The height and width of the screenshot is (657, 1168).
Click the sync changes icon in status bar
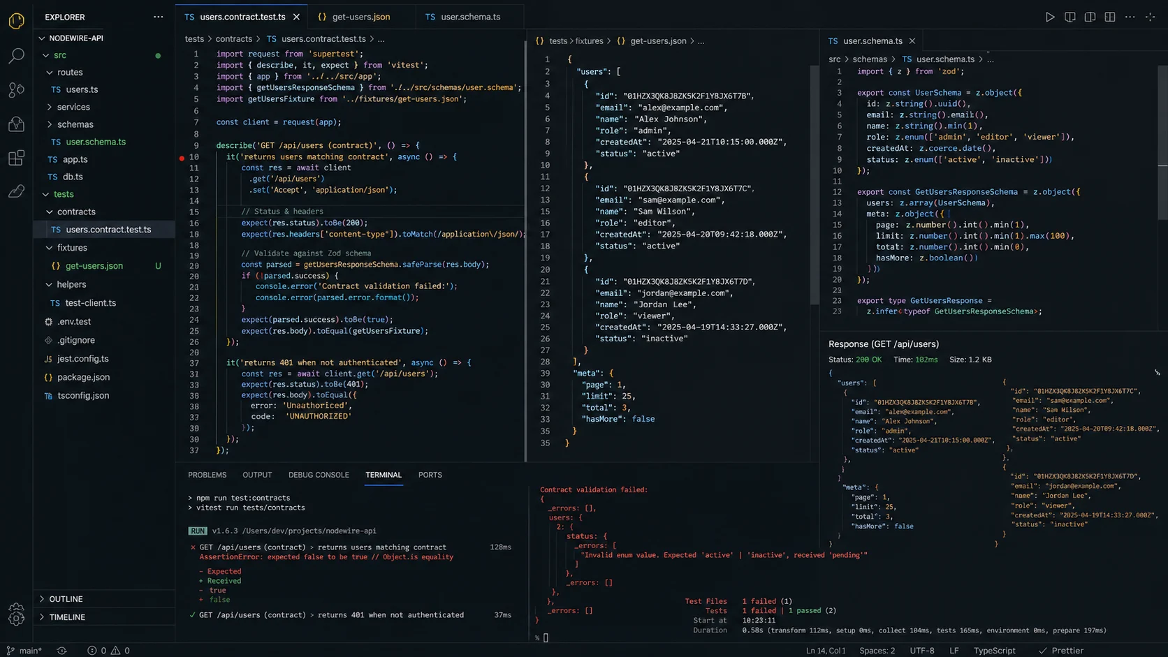pos(62,651)
